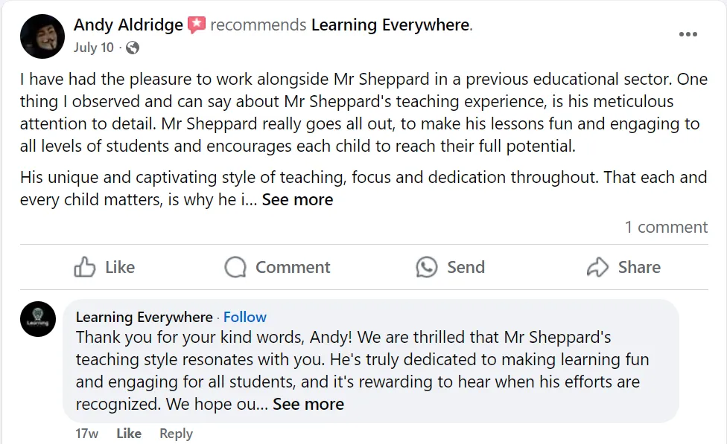Click Learning Everywhere commenter name
The height and width of the screenshot is (444, 727).
pos(144,317)
